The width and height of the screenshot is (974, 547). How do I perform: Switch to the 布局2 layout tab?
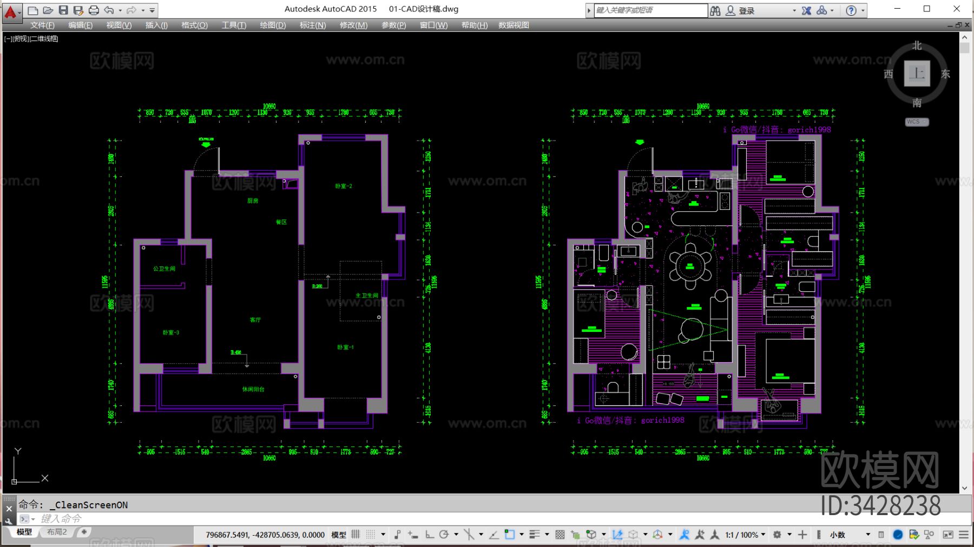[x=57, y=532]
